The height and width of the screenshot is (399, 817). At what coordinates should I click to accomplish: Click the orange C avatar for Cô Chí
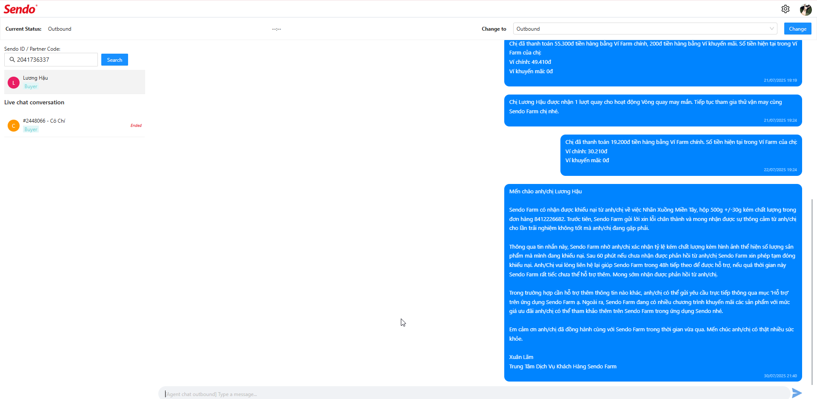[14, 126]
